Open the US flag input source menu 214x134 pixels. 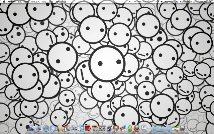click(x=177, y=1)
